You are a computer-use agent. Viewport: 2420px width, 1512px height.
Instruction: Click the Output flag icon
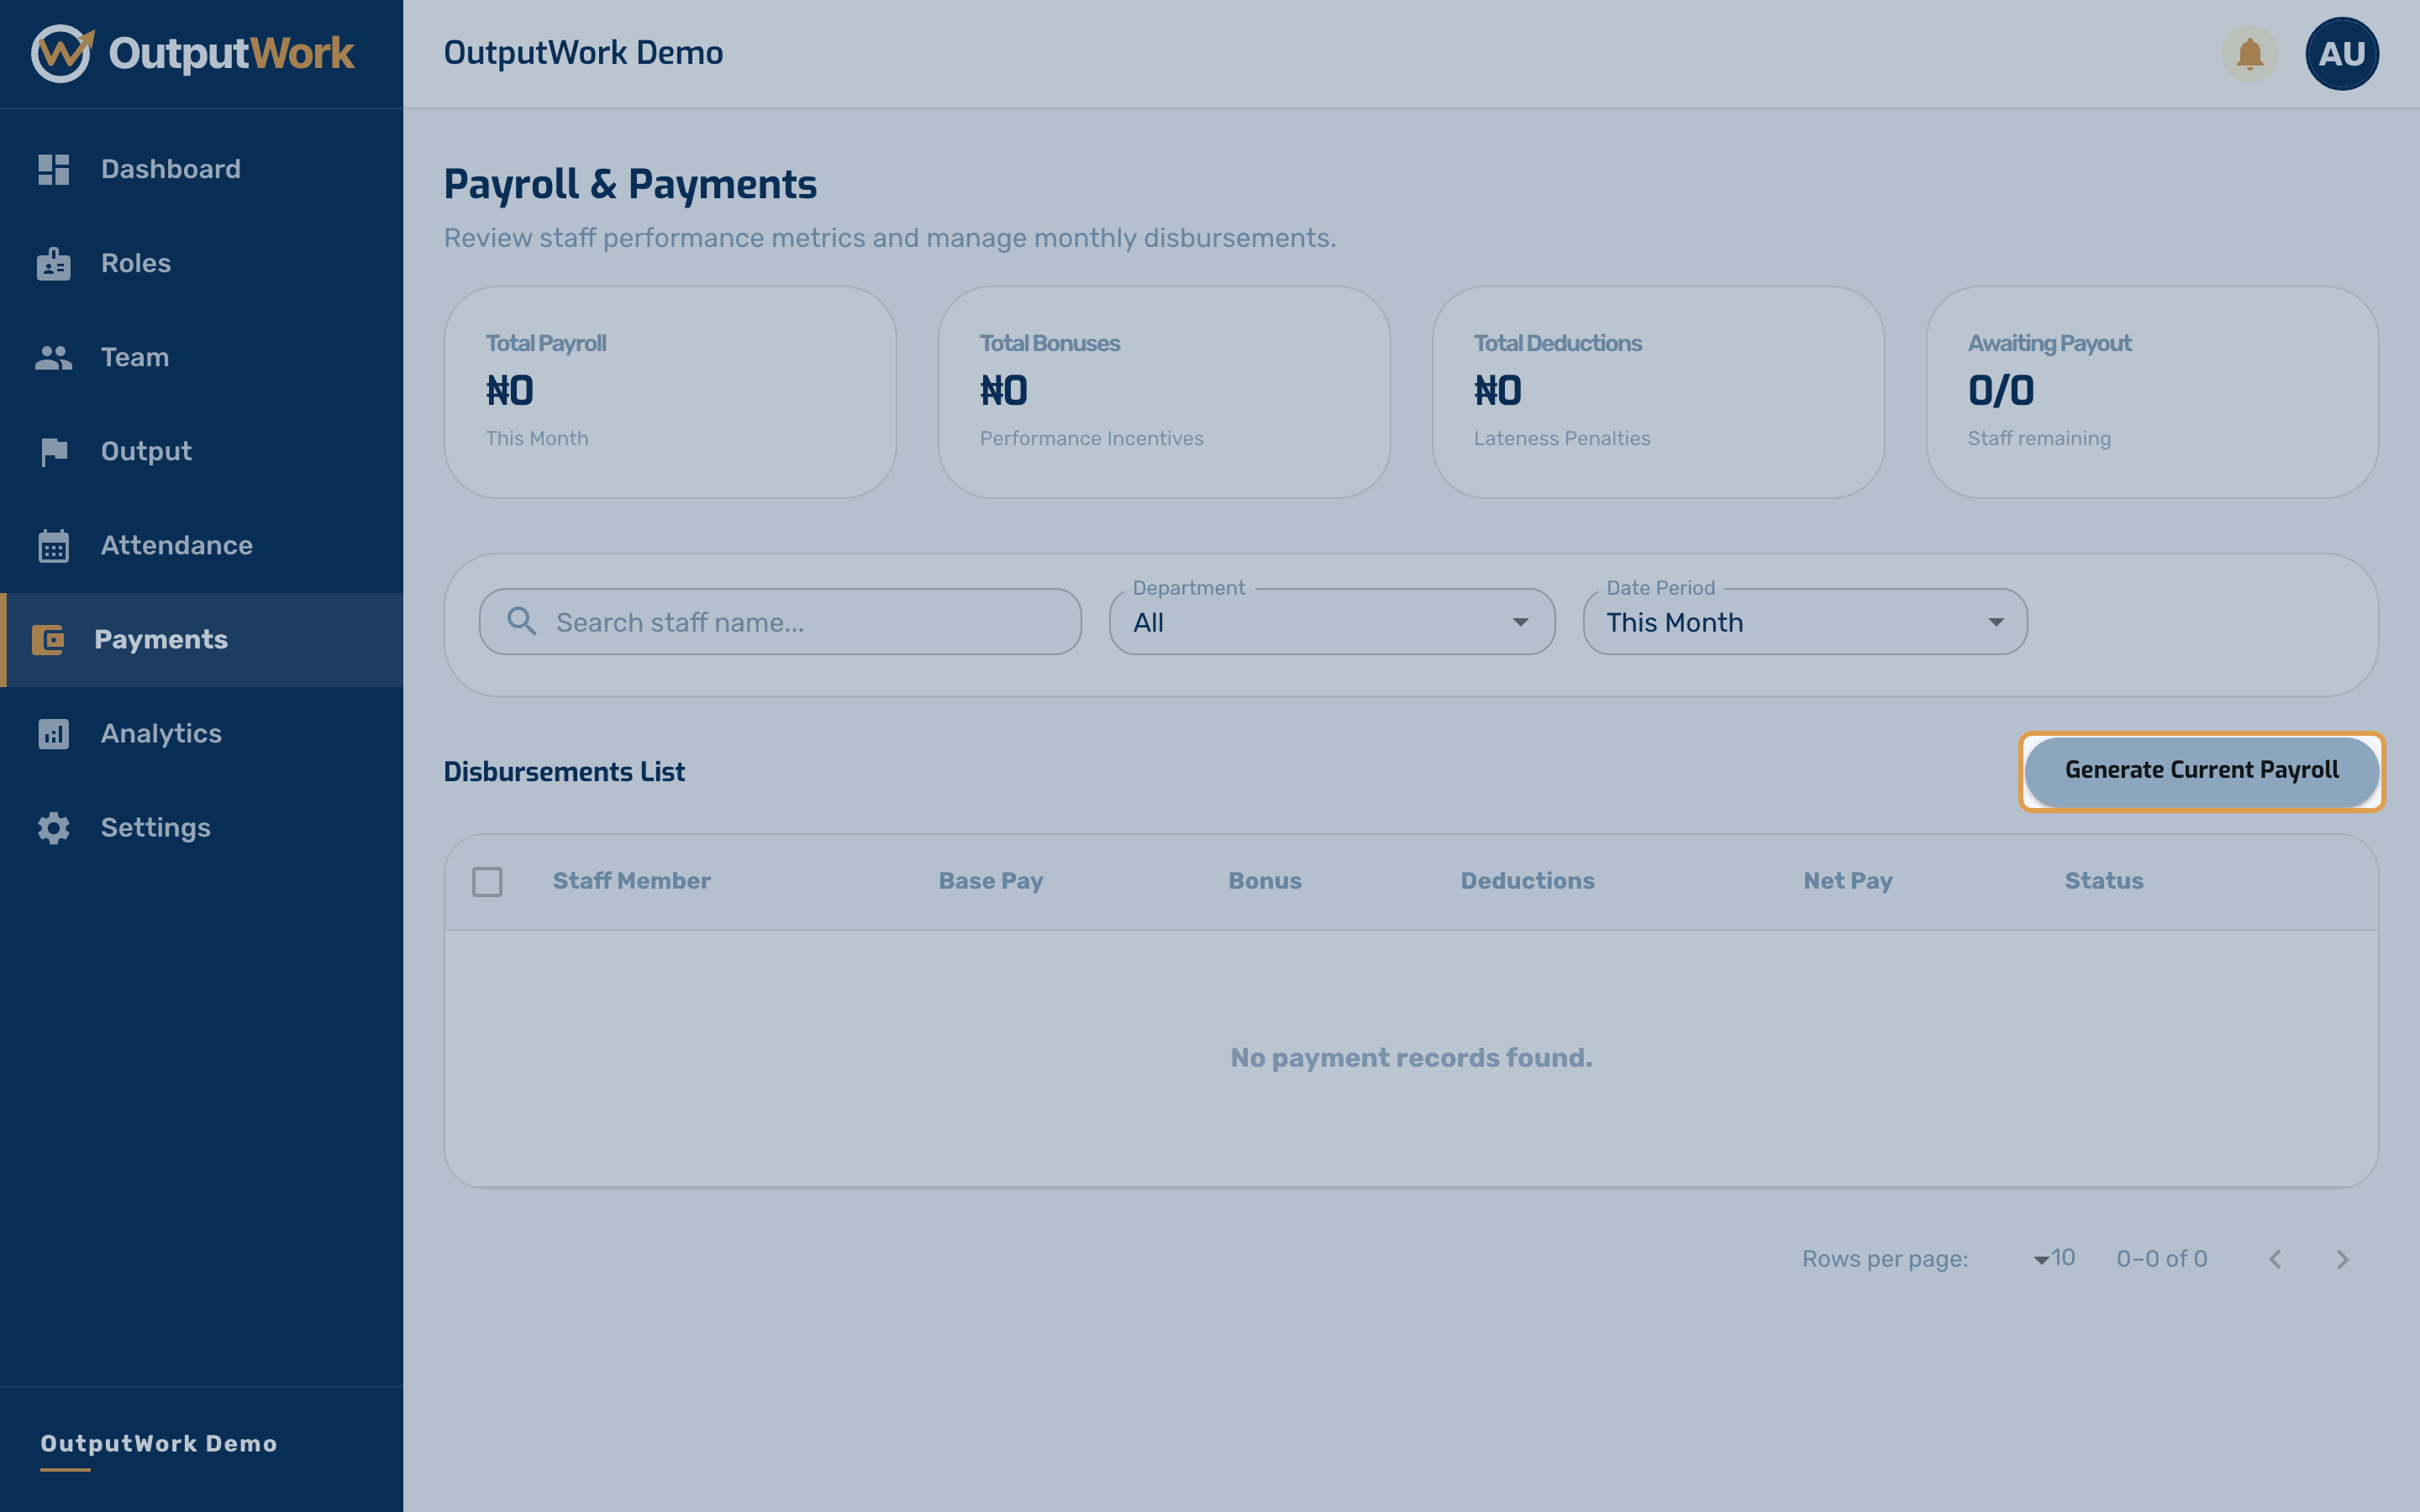click(x=54, y=452)
